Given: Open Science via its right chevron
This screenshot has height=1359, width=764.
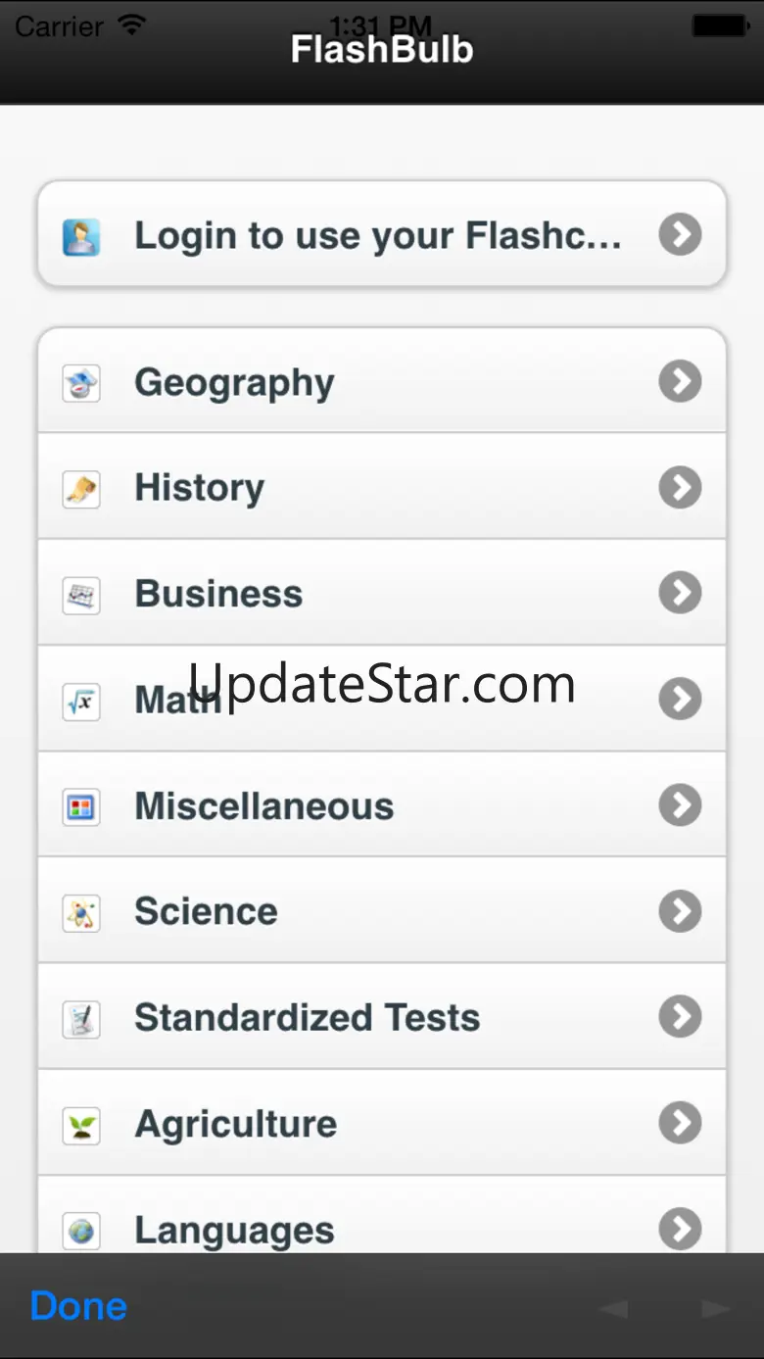Looking at the screenshot, I should [680, 911].
